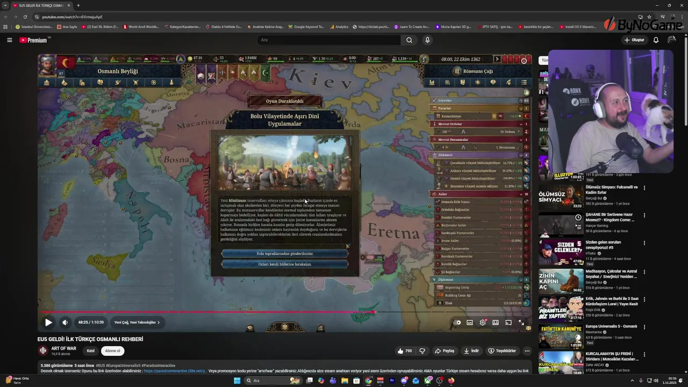Open the taskbar clock showing 01:35
The image size is (688, 387).
(x=669, y=381)
